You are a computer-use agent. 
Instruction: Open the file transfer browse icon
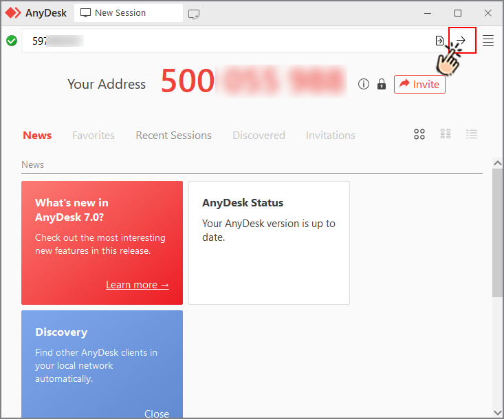click(x=439, y=41)
